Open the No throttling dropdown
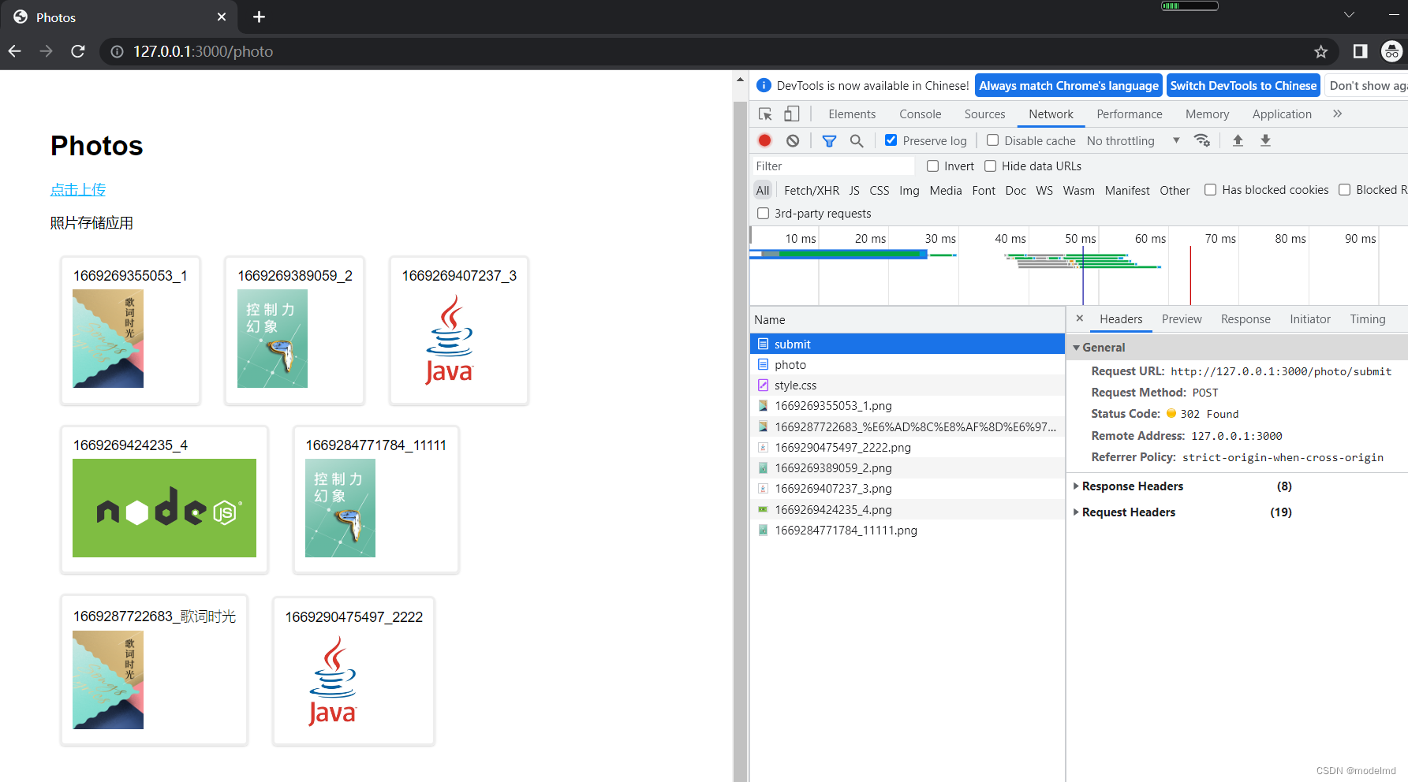 click(1133, 140)
